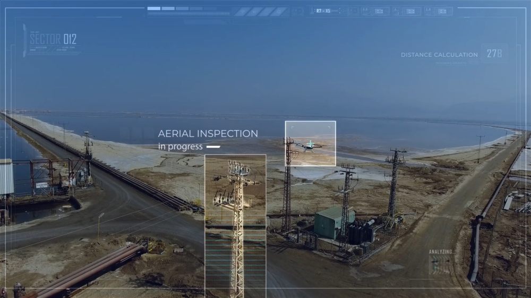Click the R7 - X5 indicator
531x298 pixels.
click(323, 11)
